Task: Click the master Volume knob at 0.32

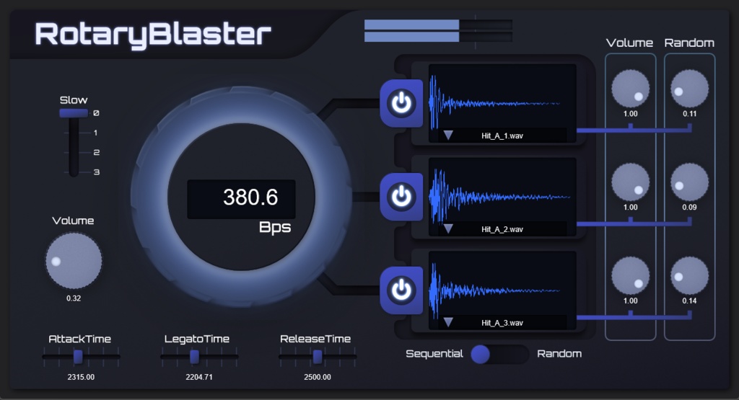Action: [74, 261]
